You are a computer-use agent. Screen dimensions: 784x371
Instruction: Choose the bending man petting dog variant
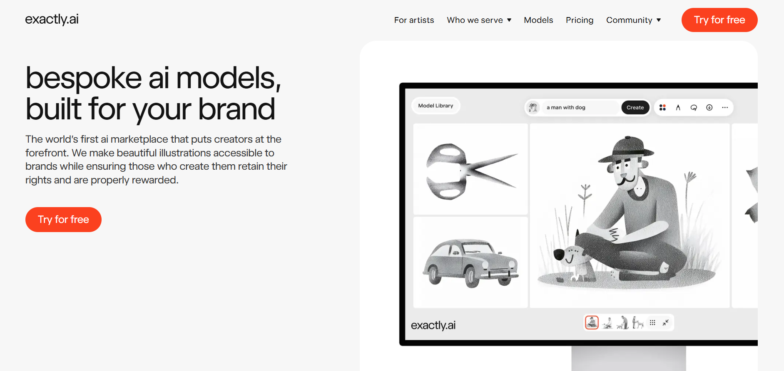622,322
